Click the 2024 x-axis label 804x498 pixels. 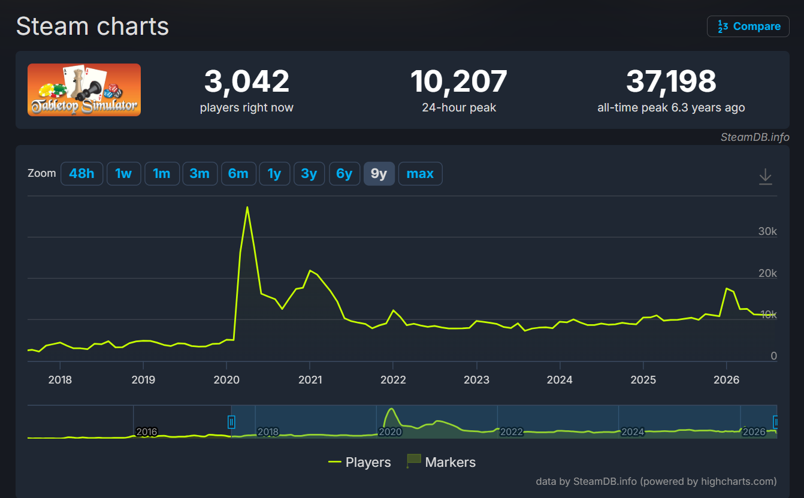[560, 379]
